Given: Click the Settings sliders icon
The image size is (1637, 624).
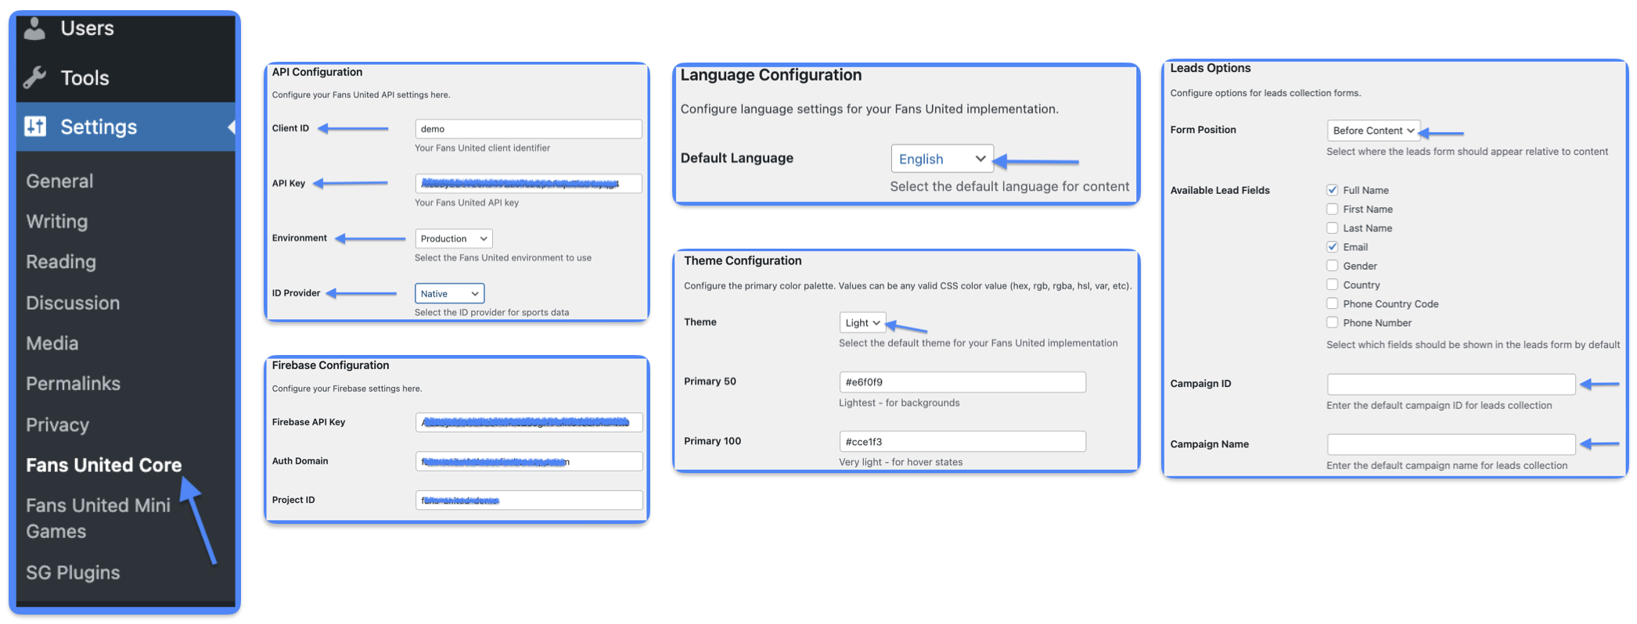Looking at the screenshot, I should coord(35,126).
